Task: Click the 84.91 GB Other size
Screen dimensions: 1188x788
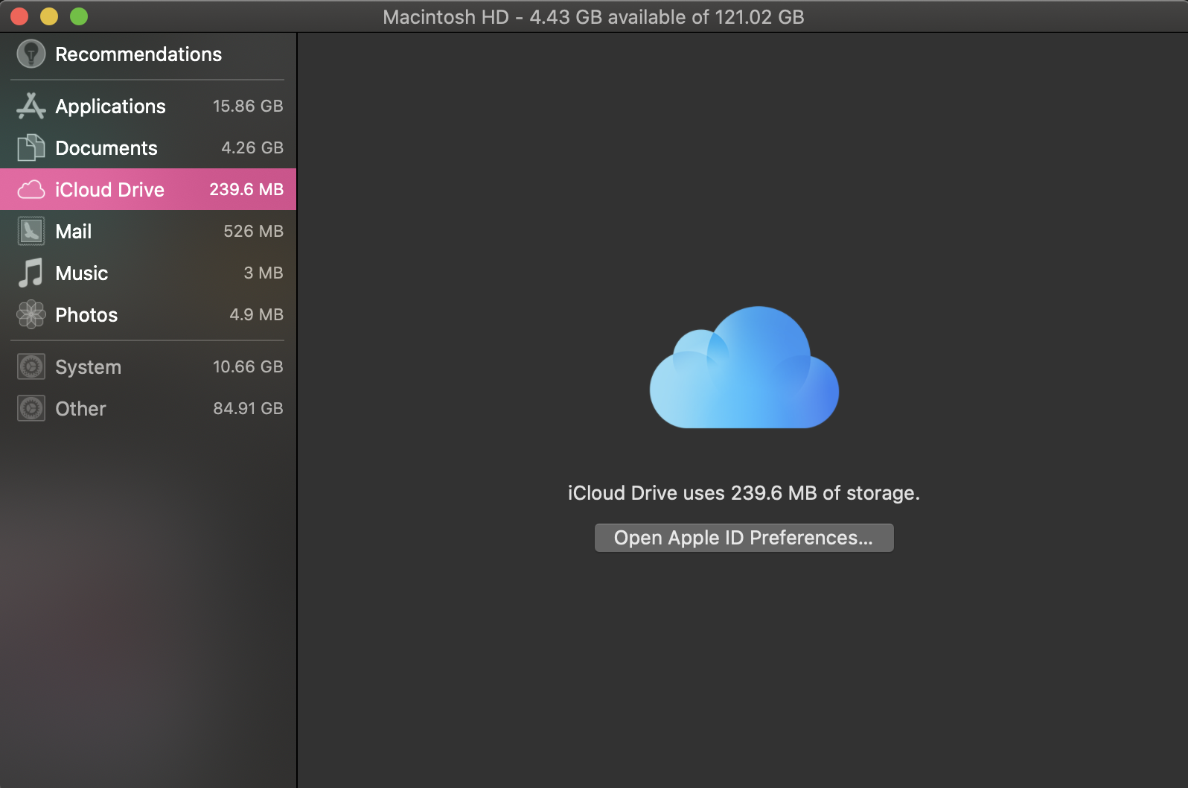Action: pyautogui.click(x=248, y=408)
